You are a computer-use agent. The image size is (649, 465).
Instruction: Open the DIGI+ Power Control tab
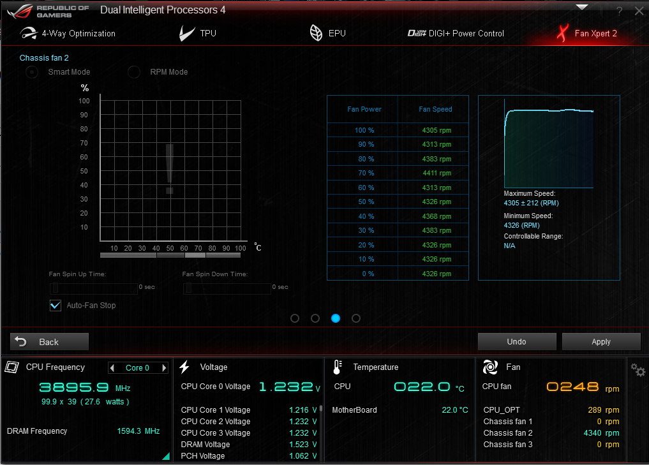point(456,33)
